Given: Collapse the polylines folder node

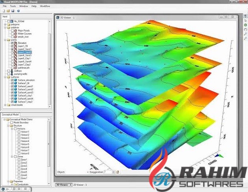Looking at the screenshot, I should pyautogui.click(x=5, y=28).
